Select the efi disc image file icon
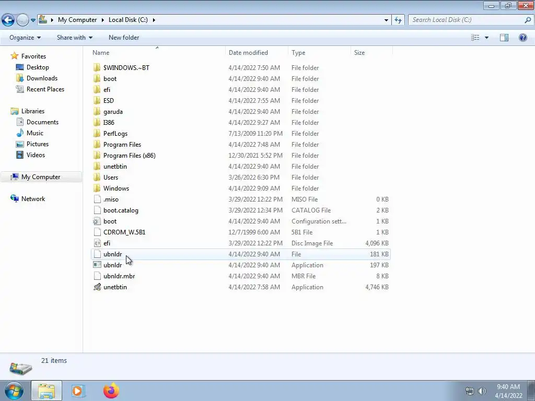Image resolution: width=535 pixels, height=401 pixels. tap(97, 243)
